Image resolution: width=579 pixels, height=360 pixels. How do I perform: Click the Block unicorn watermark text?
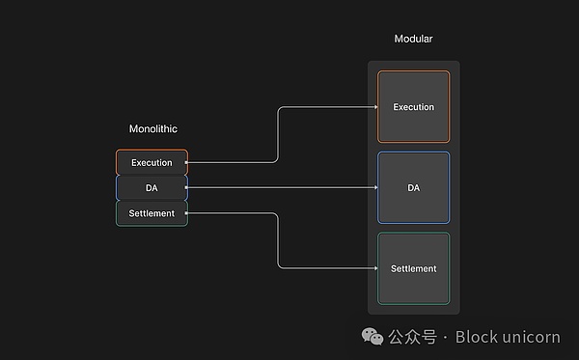coord(508,337)
